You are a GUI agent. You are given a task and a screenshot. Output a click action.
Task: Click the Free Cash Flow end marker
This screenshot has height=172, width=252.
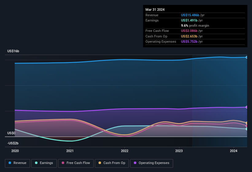click(x=247, y=126)
